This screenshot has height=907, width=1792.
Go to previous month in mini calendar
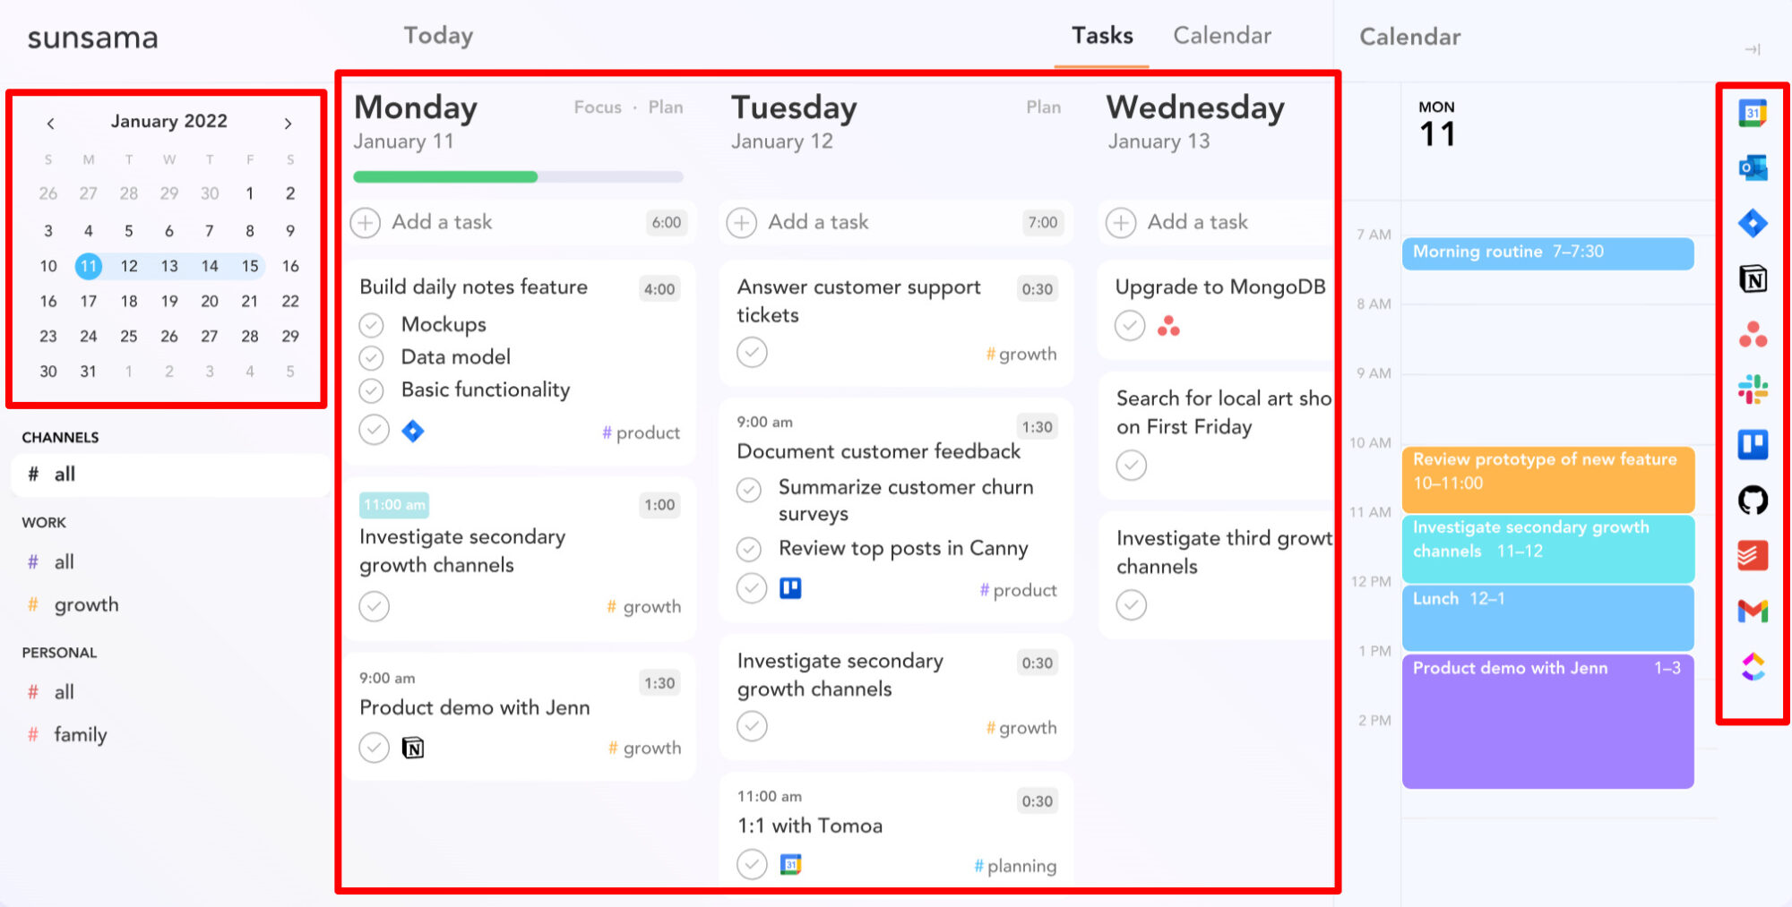(50, 123)
